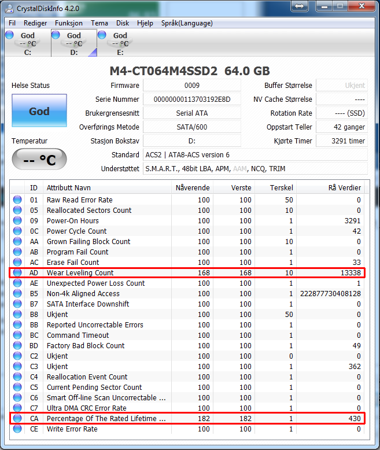Click status icon for Command Timeout
The image size is (380, 450).
[x=17, y=335]
